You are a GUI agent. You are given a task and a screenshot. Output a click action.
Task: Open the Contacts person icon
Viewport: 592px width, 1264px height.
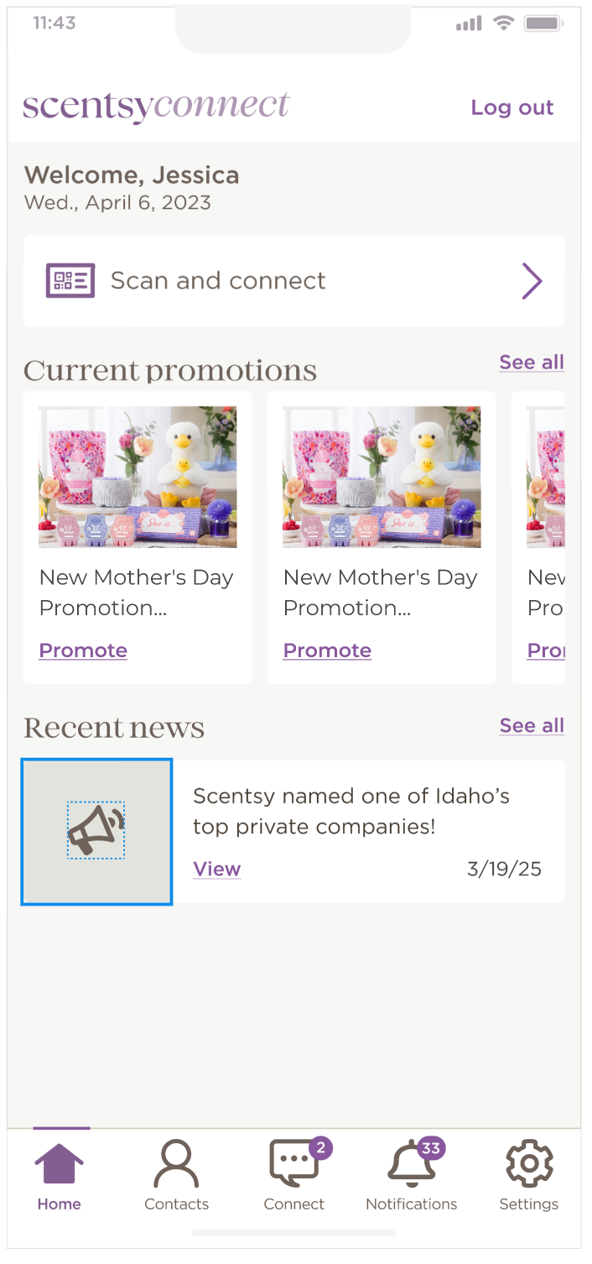tap(176, 1164)
